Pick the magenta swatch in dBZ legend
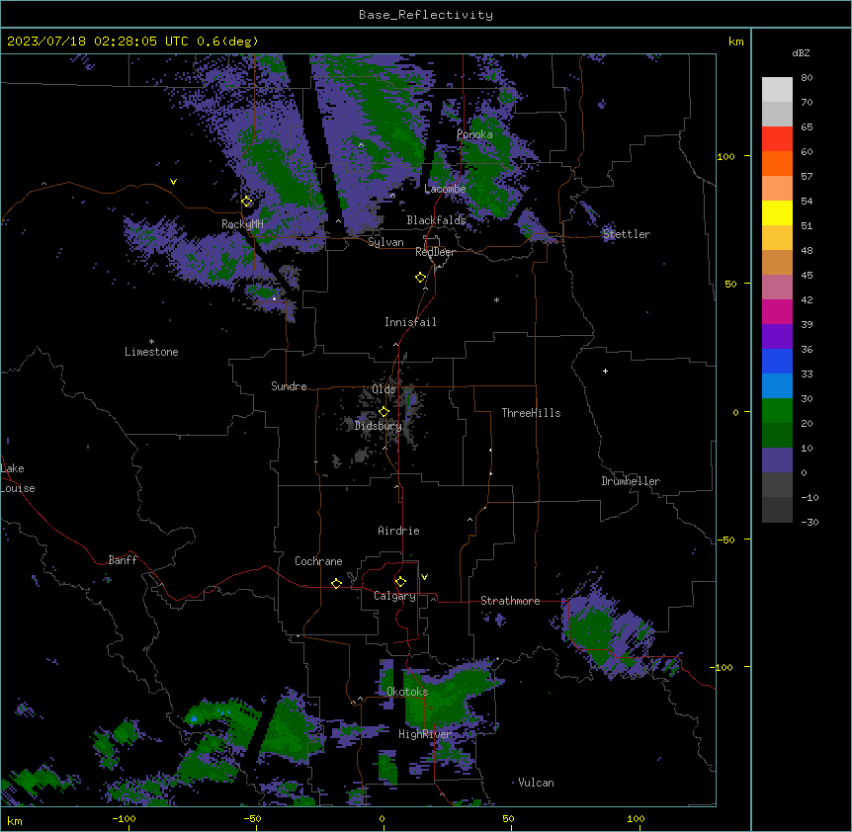The width and height of the screenshot is (852, 832). pos(777,311)
